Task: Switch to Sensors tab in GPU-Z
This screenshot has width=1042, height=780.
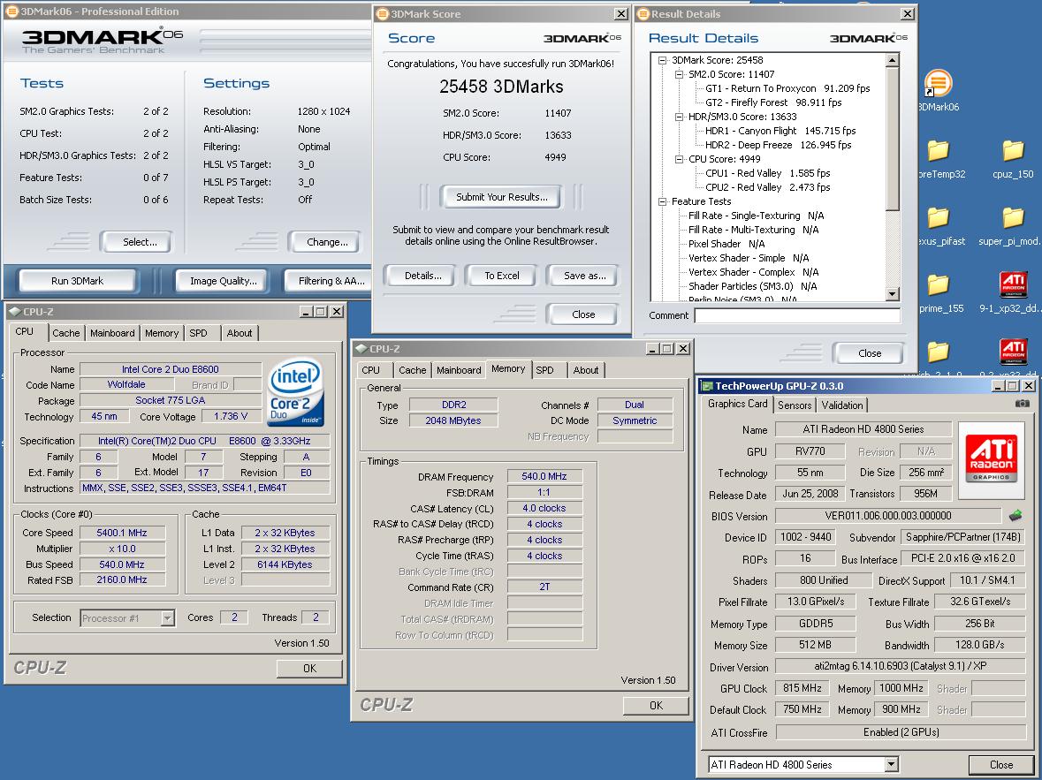Action: [795, 405]
